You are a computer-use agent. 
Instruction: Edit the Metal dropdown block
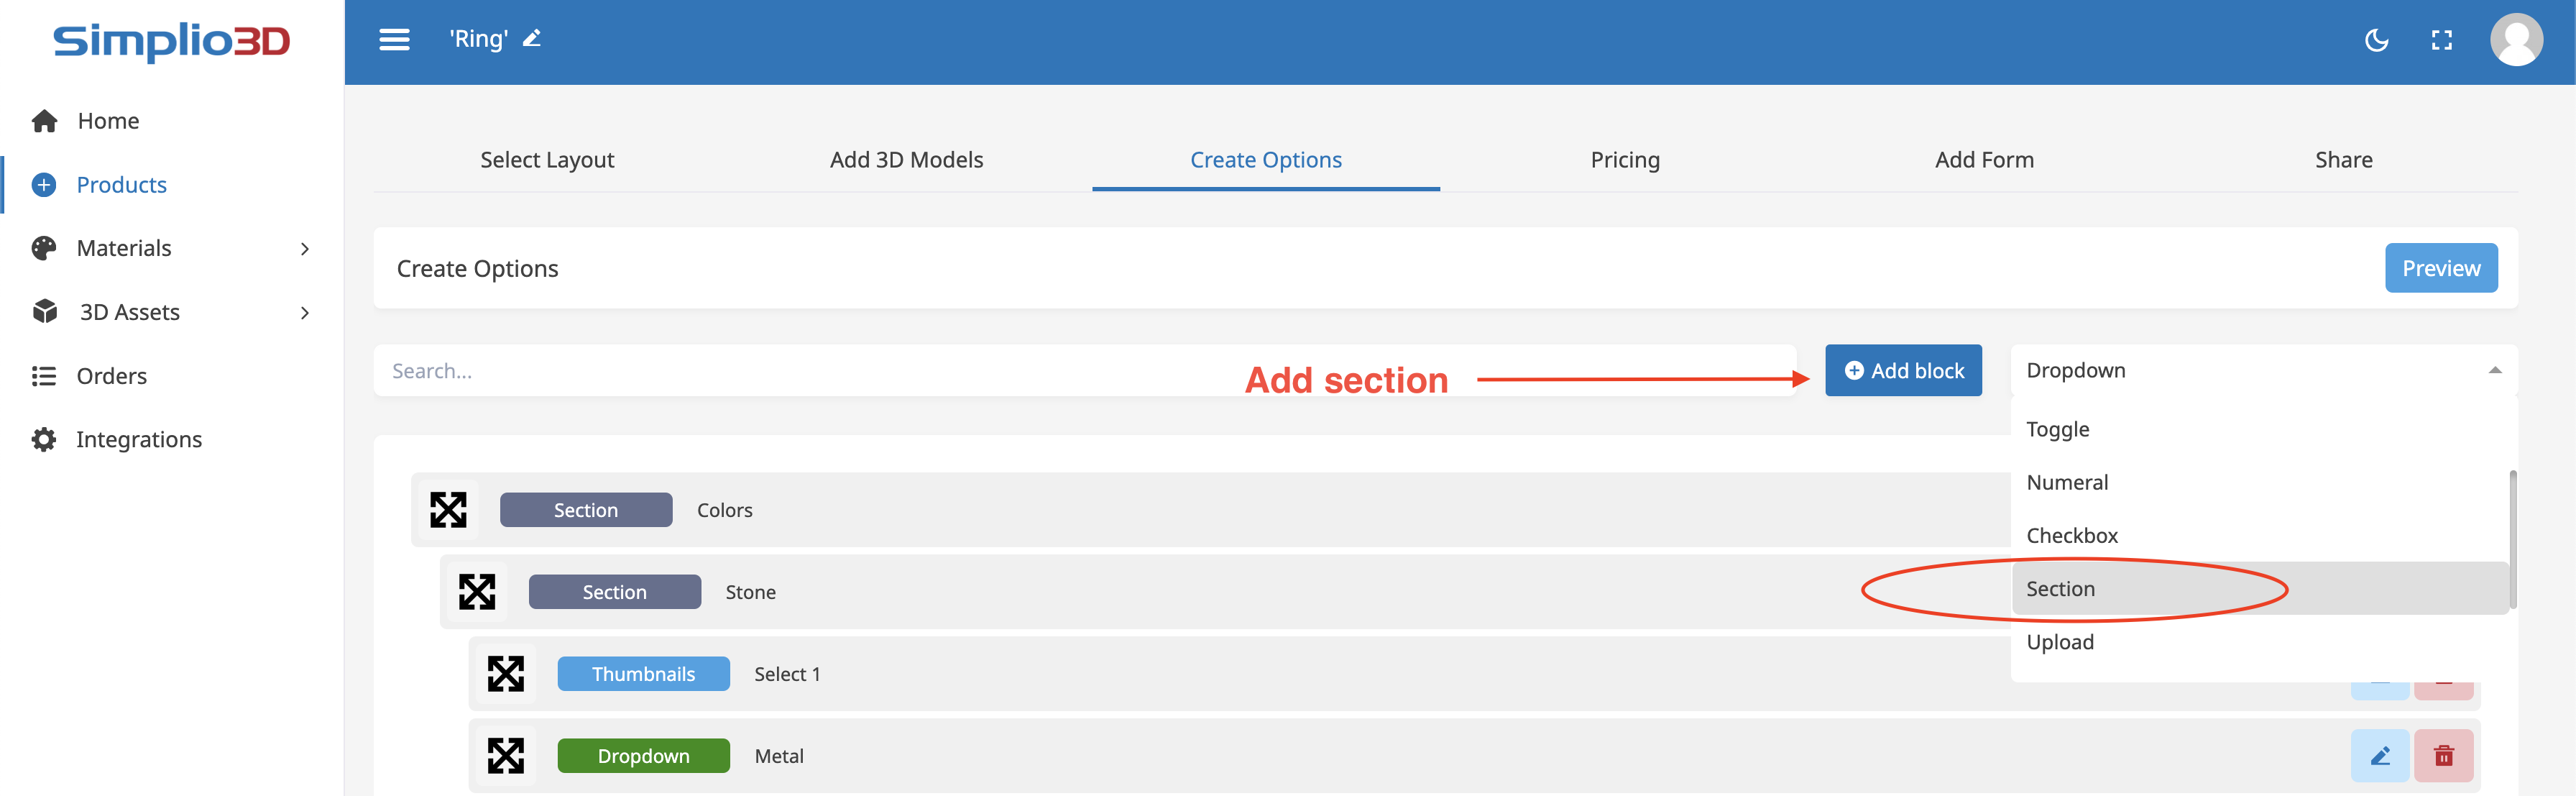(2379, 756)
